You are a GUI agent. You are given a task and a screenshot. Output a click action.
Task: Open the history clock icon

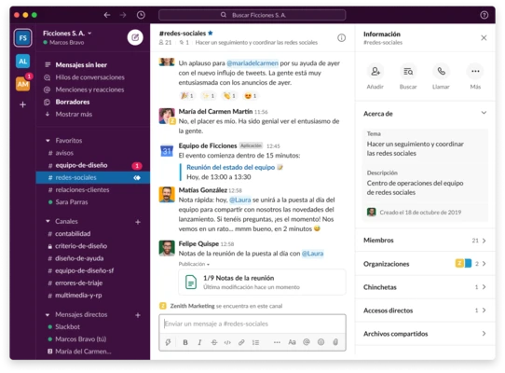pyautogui.click(x=141, y=15)
